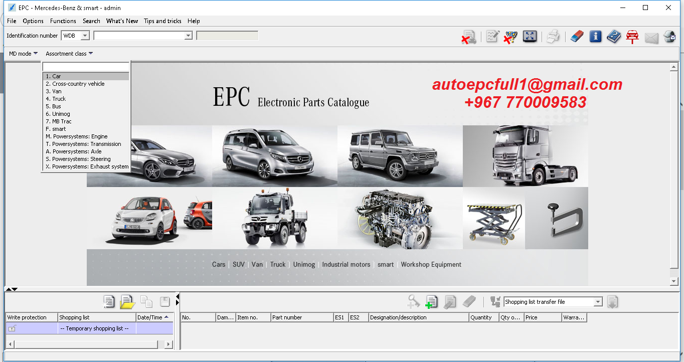684x362 pixels.
Task: Select '2. Cross-country vehicle' from the list
Action: 86,84
